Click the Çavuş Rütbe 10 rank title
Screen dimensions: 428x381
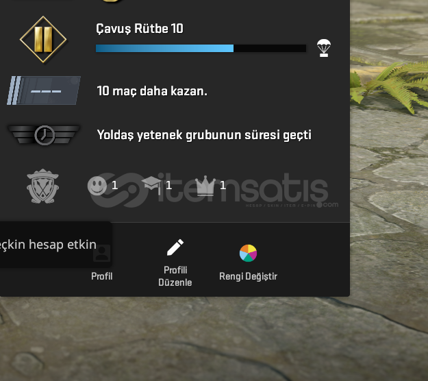tap(140, 29)
